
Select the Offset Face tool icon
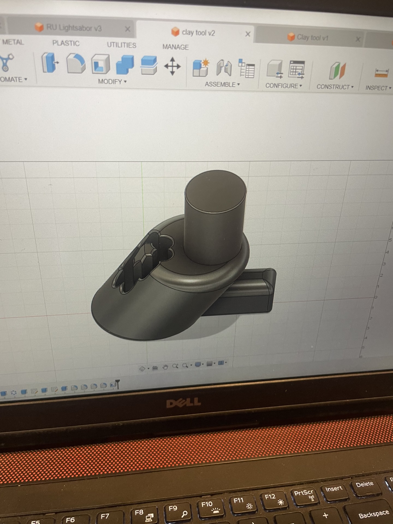tap(149, 65)
